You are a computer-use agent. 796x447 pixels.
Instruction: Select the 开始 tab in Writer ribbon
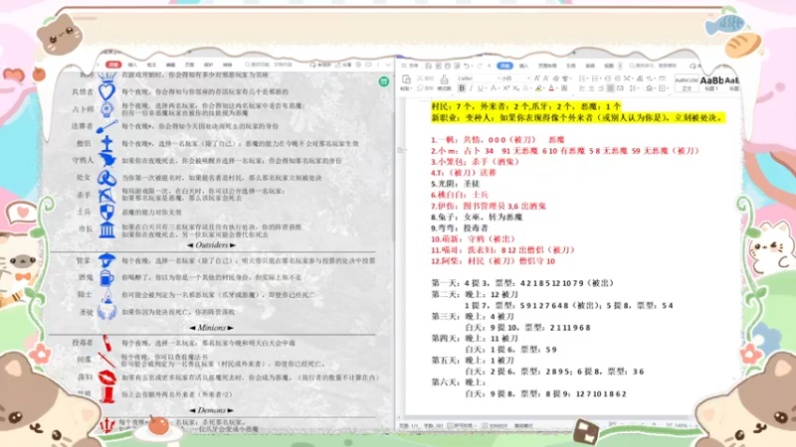point(505,66)
